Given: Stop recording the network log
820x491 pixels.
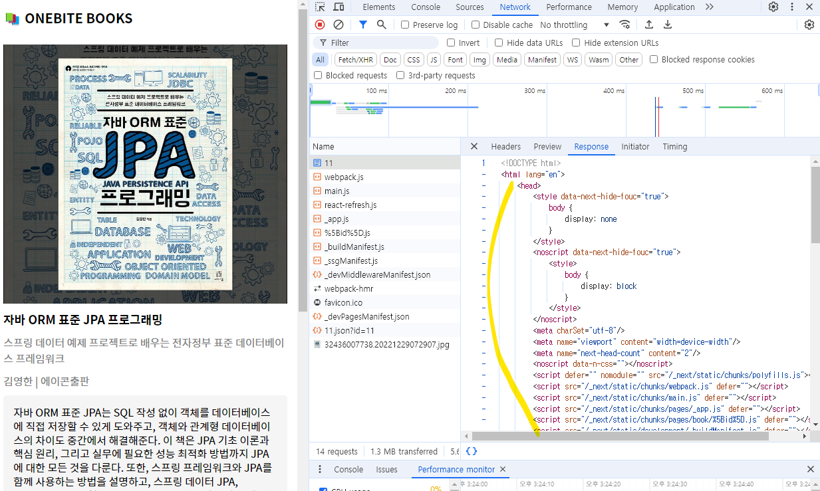Looking at the screenshot, I should (320, 25).
